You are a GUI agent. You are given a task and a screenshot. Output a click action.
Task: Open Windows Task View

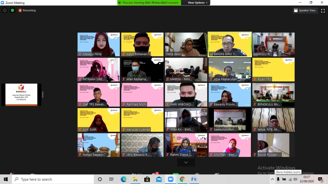coord(111,179)
